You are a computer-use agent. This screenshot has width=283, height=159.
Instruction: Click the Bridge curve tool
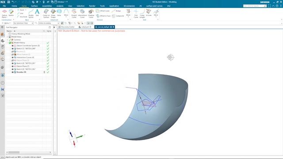pyautogui.click(x=116, y=11)
